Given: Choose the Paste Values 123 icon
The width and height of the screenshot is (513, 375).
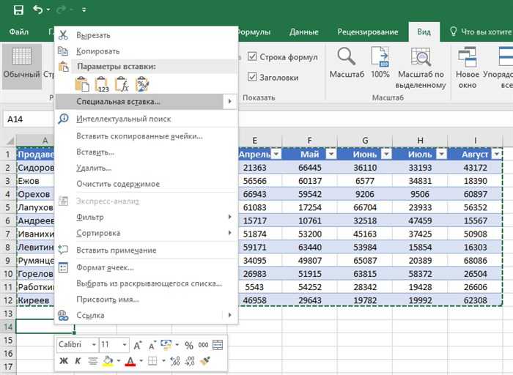Looking at the screenshot, I should pos(102,85).
